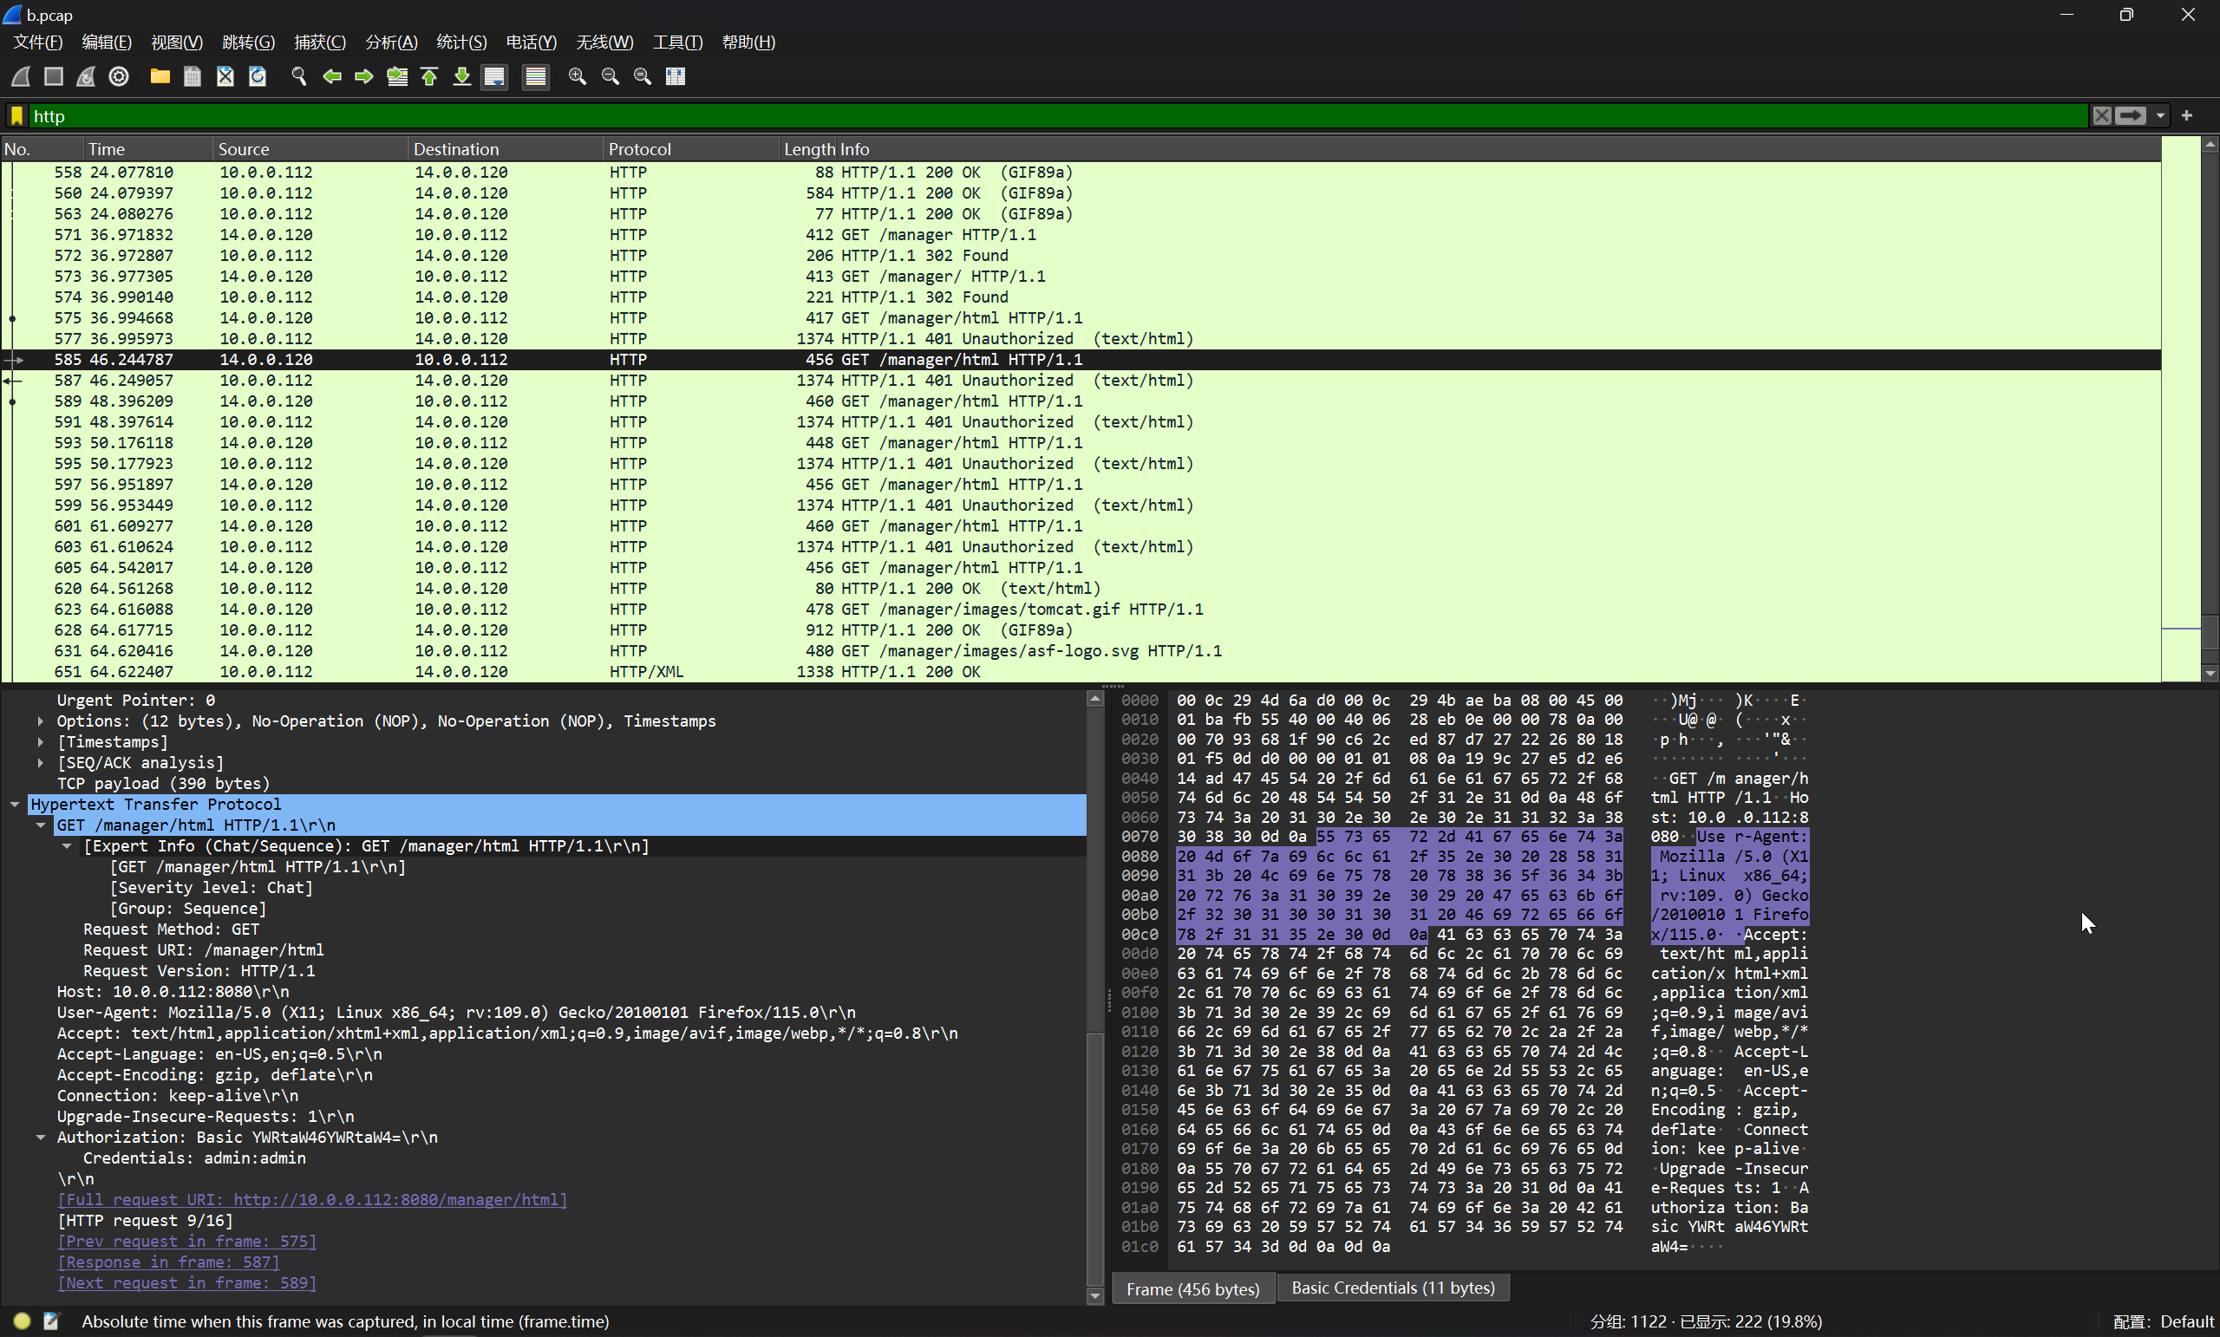2220x1337 pixels.
Task: Click packet details pane scrollbar up arrow
Action: [1095, 698]
